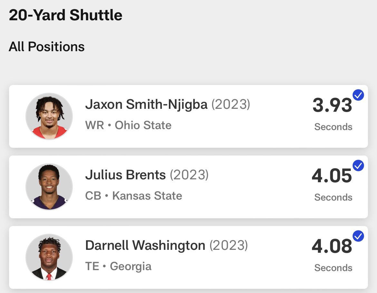The height and width of the screenshot is (293, 377).
Task: Select the Jaxon Smith-Njigba player name
Action: tap(146, 105)
